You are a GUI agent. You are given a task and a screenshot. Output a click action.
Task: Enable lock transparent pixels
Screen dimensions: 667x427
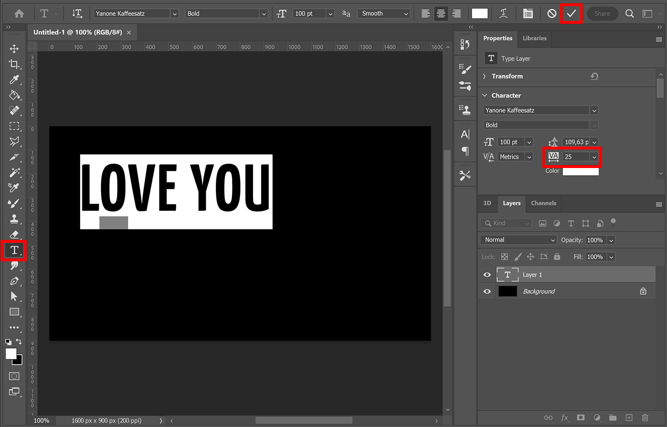point(505,257)
